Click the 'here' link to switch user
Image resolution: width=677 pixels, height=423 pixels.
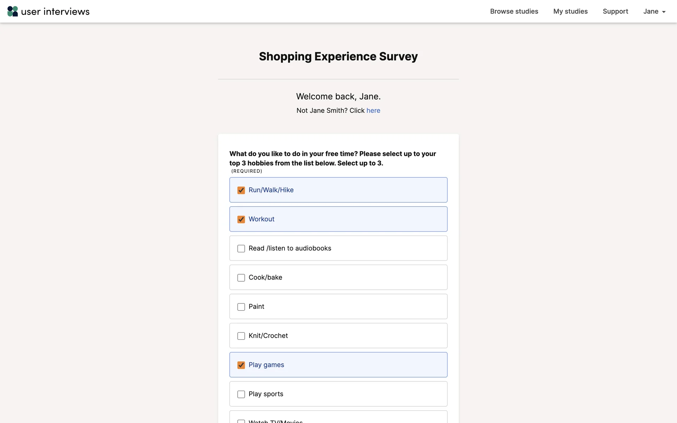point(373,110)
